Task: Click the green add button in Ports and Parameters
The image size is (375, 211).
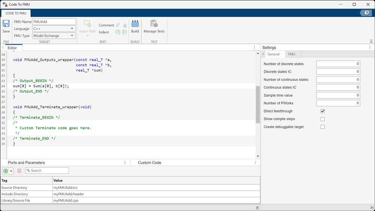Action: point(6,171)
